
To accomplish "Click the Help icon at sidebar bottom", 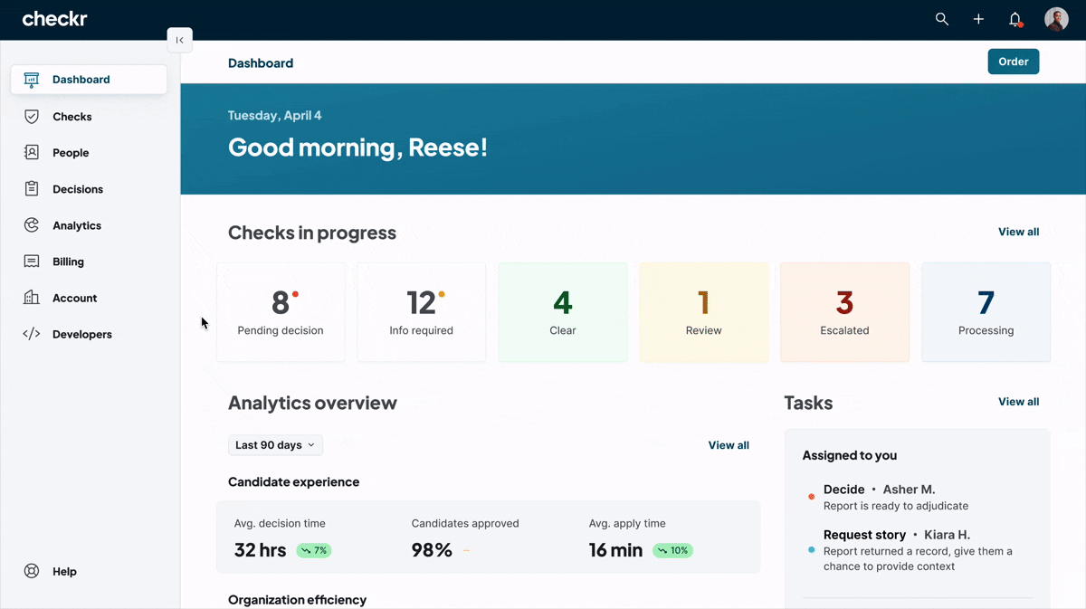I will (x=31, y=571).
